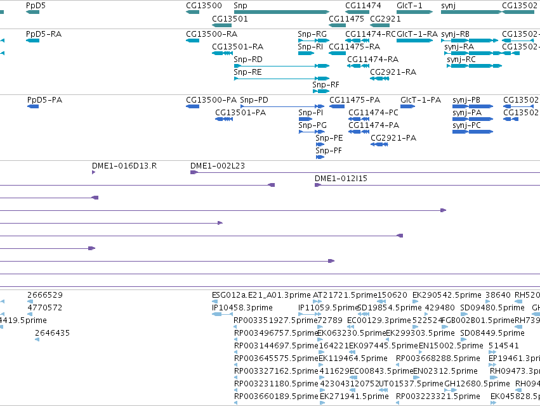
Task: Select the CG11474 gene glyph
Action: [357, 12]
